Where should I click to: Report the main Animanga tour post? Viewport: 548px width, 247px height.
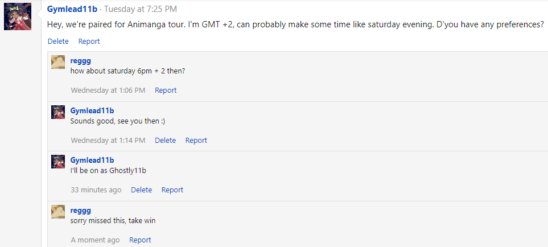89,41
